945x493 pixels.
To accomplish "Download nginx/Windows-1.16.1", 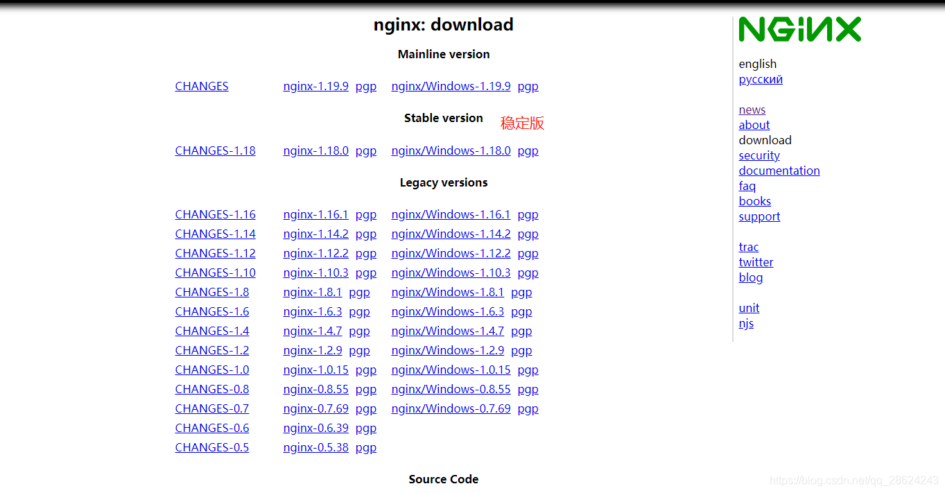I will (x=451, y=214).
